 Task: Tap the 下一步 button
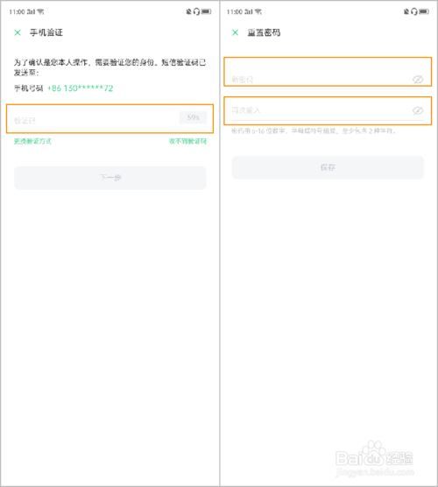click(x=110, y=178)
